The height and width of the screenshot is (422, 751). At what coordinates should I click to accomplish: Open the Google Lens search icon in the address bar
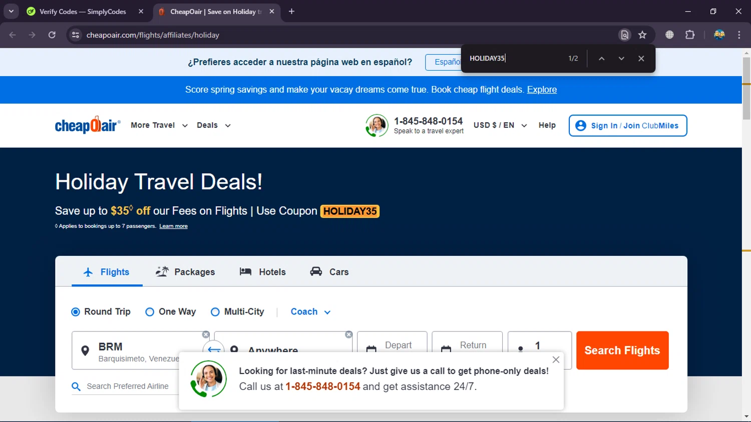(x=624, y=35)
